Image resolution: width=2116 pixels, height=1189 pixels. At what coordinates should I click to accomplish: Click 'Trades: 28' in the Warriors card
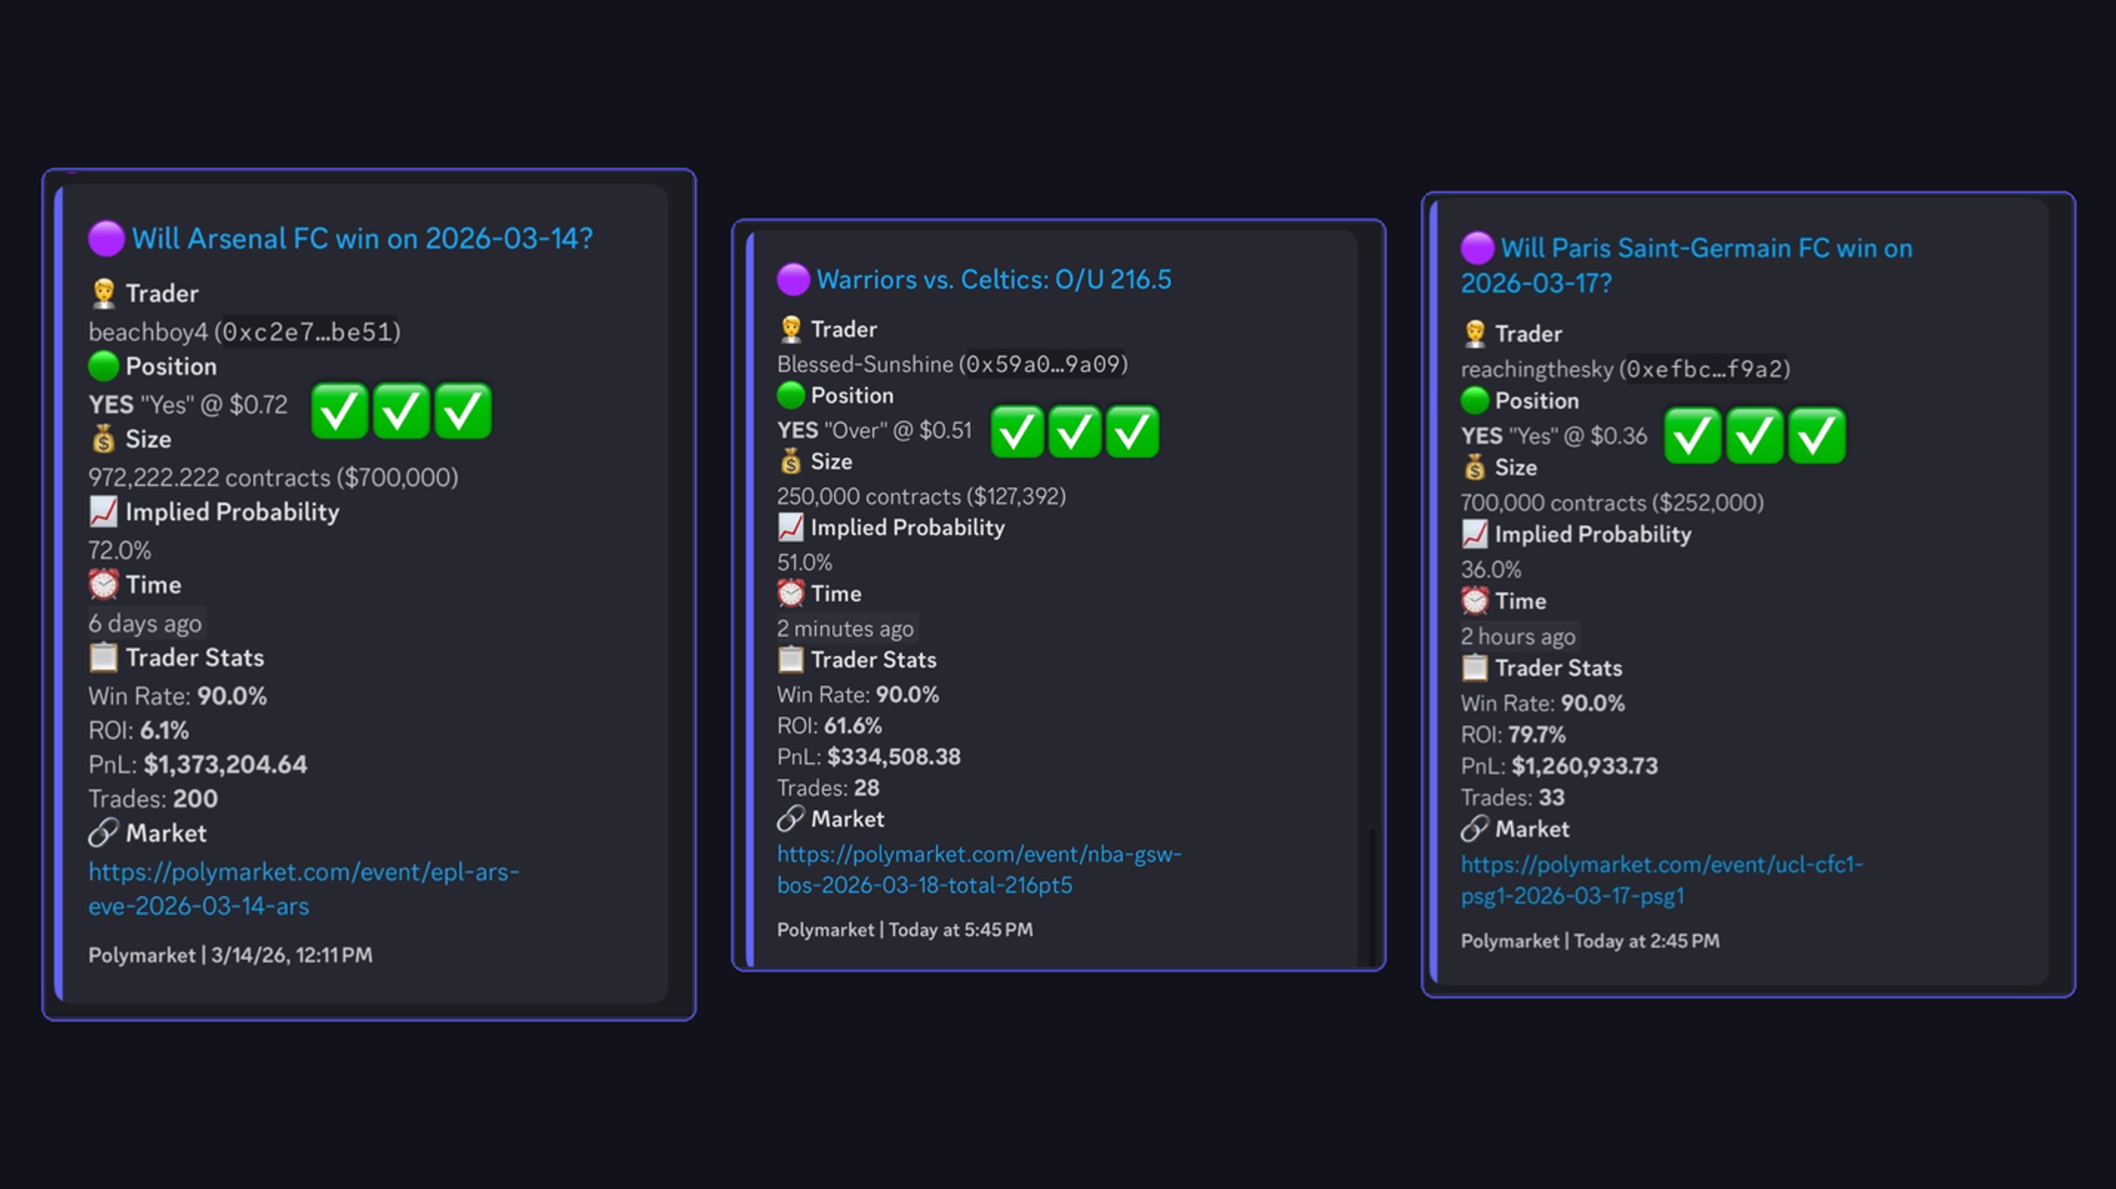tap(827, 788)
